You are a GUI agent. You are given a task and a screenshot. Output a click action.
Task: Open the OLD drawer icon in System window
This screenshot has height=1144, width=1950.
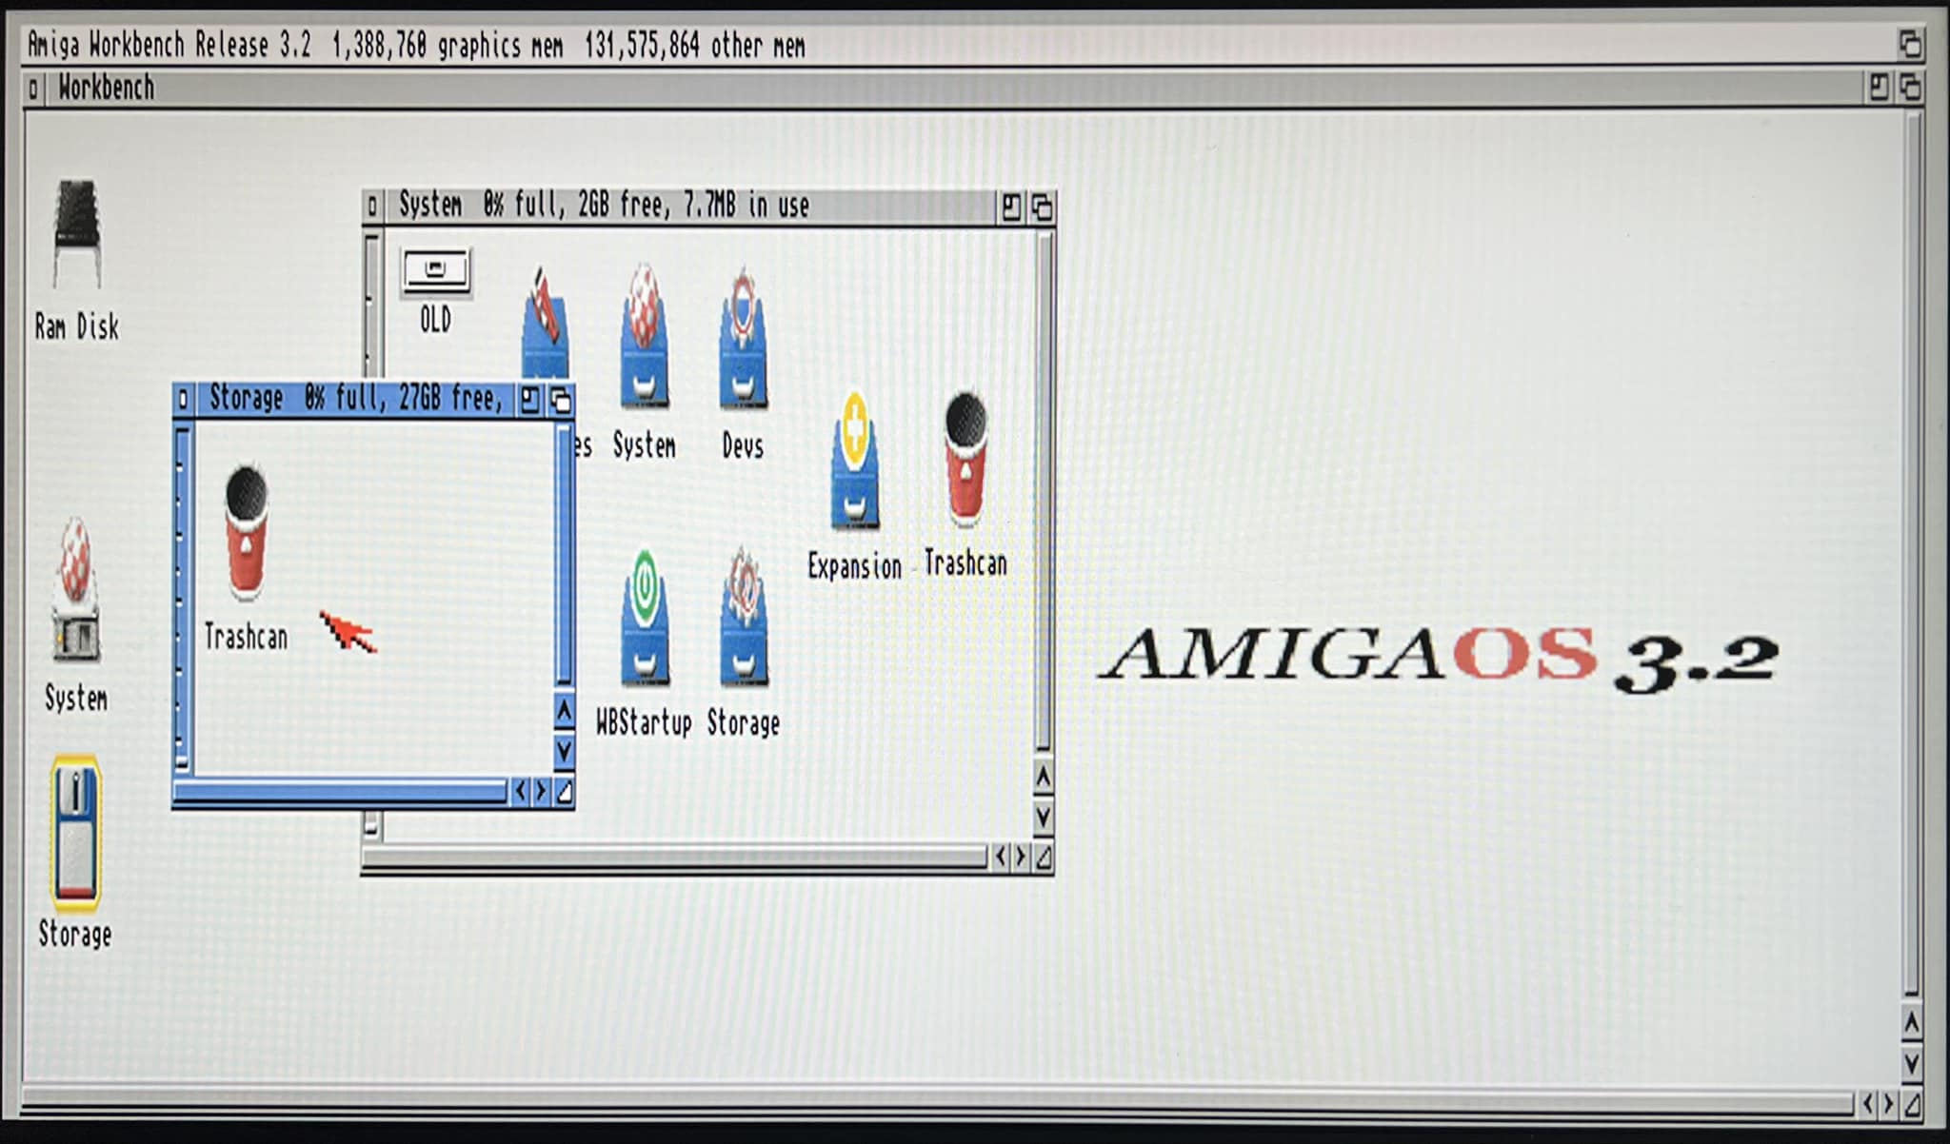click(x=435, y=270)
